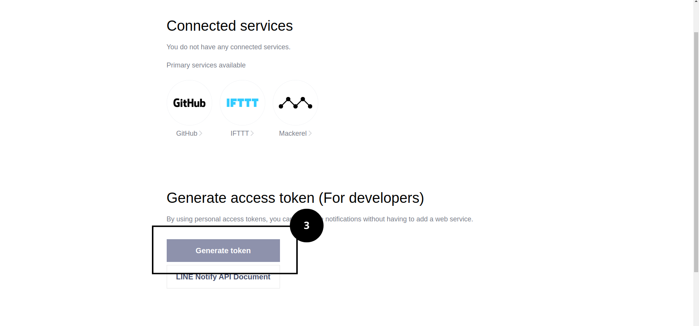This screenshot has width=699, height=326.
Task: Expand the chevron beside Mackerel label
Action: click(310, 133)
